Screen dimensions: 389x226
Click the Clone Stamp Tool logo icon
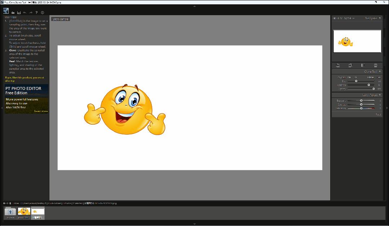click(6, 11)
